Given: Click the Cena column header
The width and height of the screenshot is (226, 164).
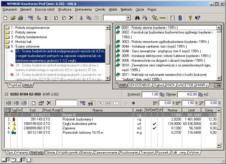Looking at the screenshot, I should (x=209, y=110).
